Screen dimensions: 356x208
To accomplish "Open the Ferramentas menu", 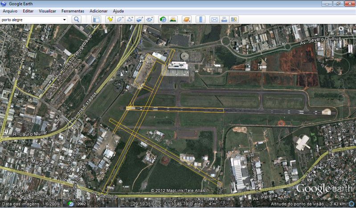I will point(73,11).
